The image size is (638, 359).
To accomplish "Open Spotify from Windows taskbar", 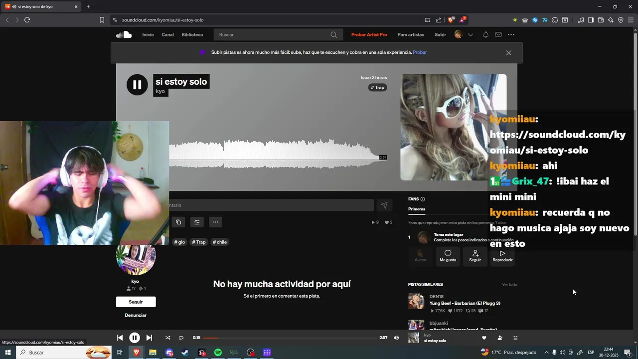I will tap(218, 353).
